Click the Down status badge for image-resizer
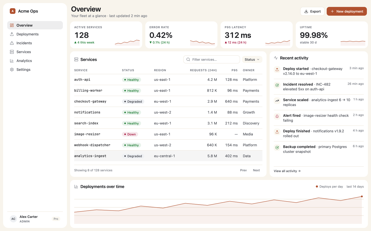The image size is (371, 231). click(130, 134)
